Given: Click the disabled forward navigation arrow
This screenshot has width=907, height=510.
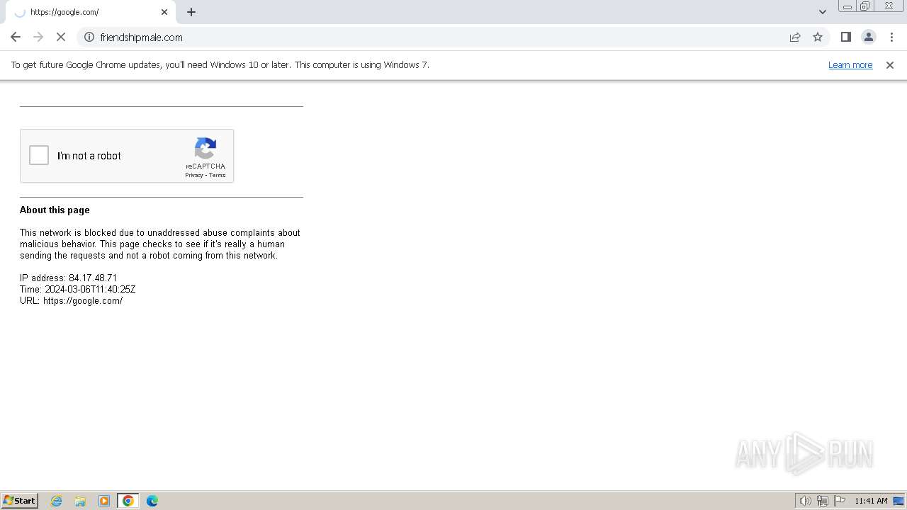Looking at the screenshot, I should [38, 37].
